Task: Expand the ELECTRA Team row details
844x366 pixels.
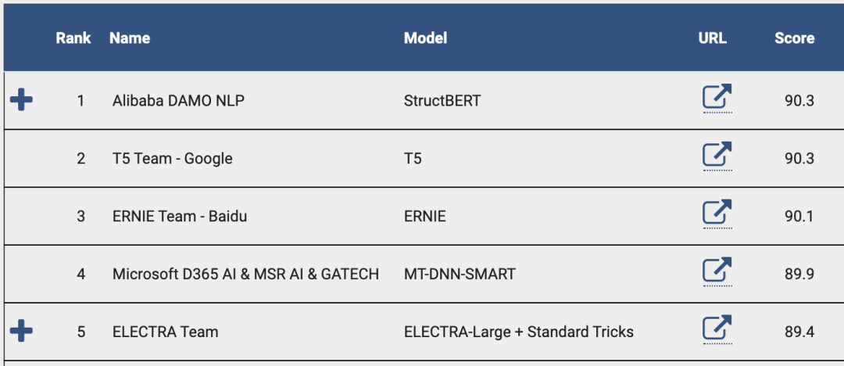Action: tap(22, 331)
